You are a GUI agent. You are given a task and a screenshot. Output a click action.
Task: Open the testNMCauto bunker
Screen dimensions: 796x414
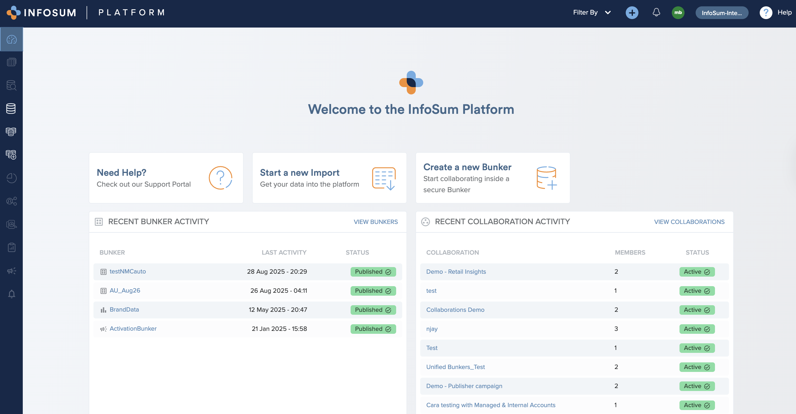point(128,271)
